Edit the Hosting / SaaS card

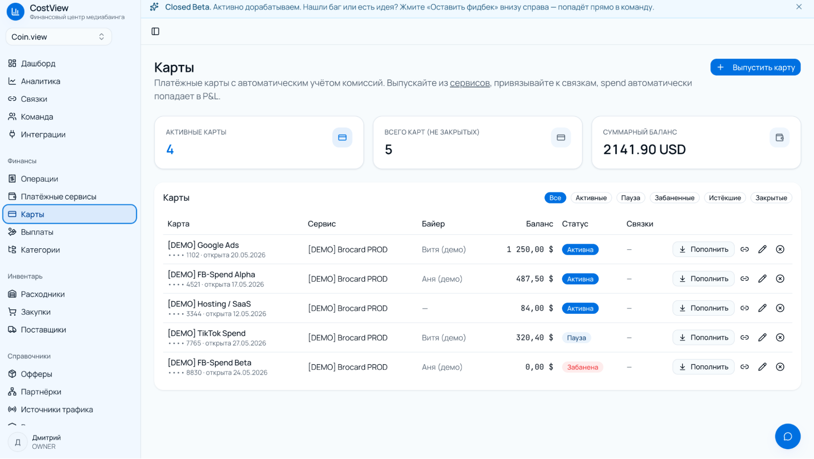(762, 308)
